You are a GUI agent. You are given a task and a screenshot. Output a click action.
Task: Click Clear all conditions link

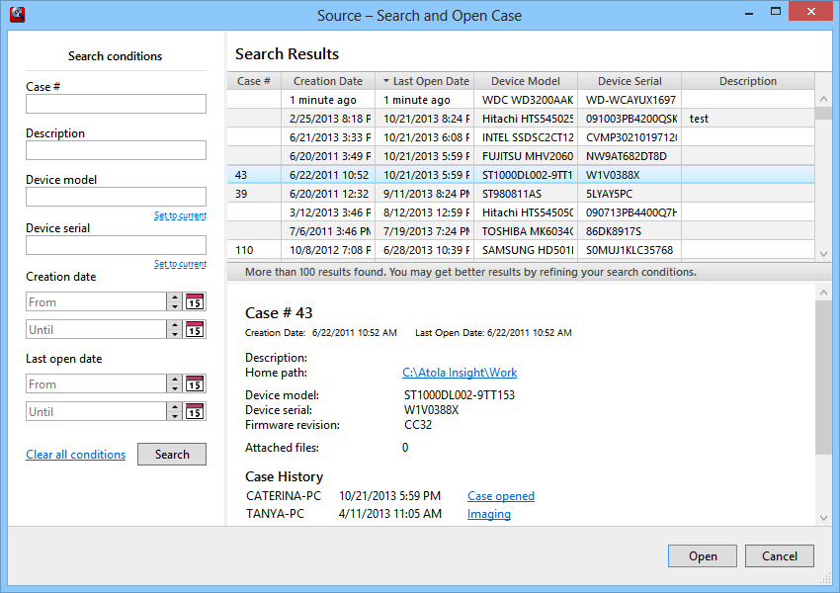[x=75, y=455]
